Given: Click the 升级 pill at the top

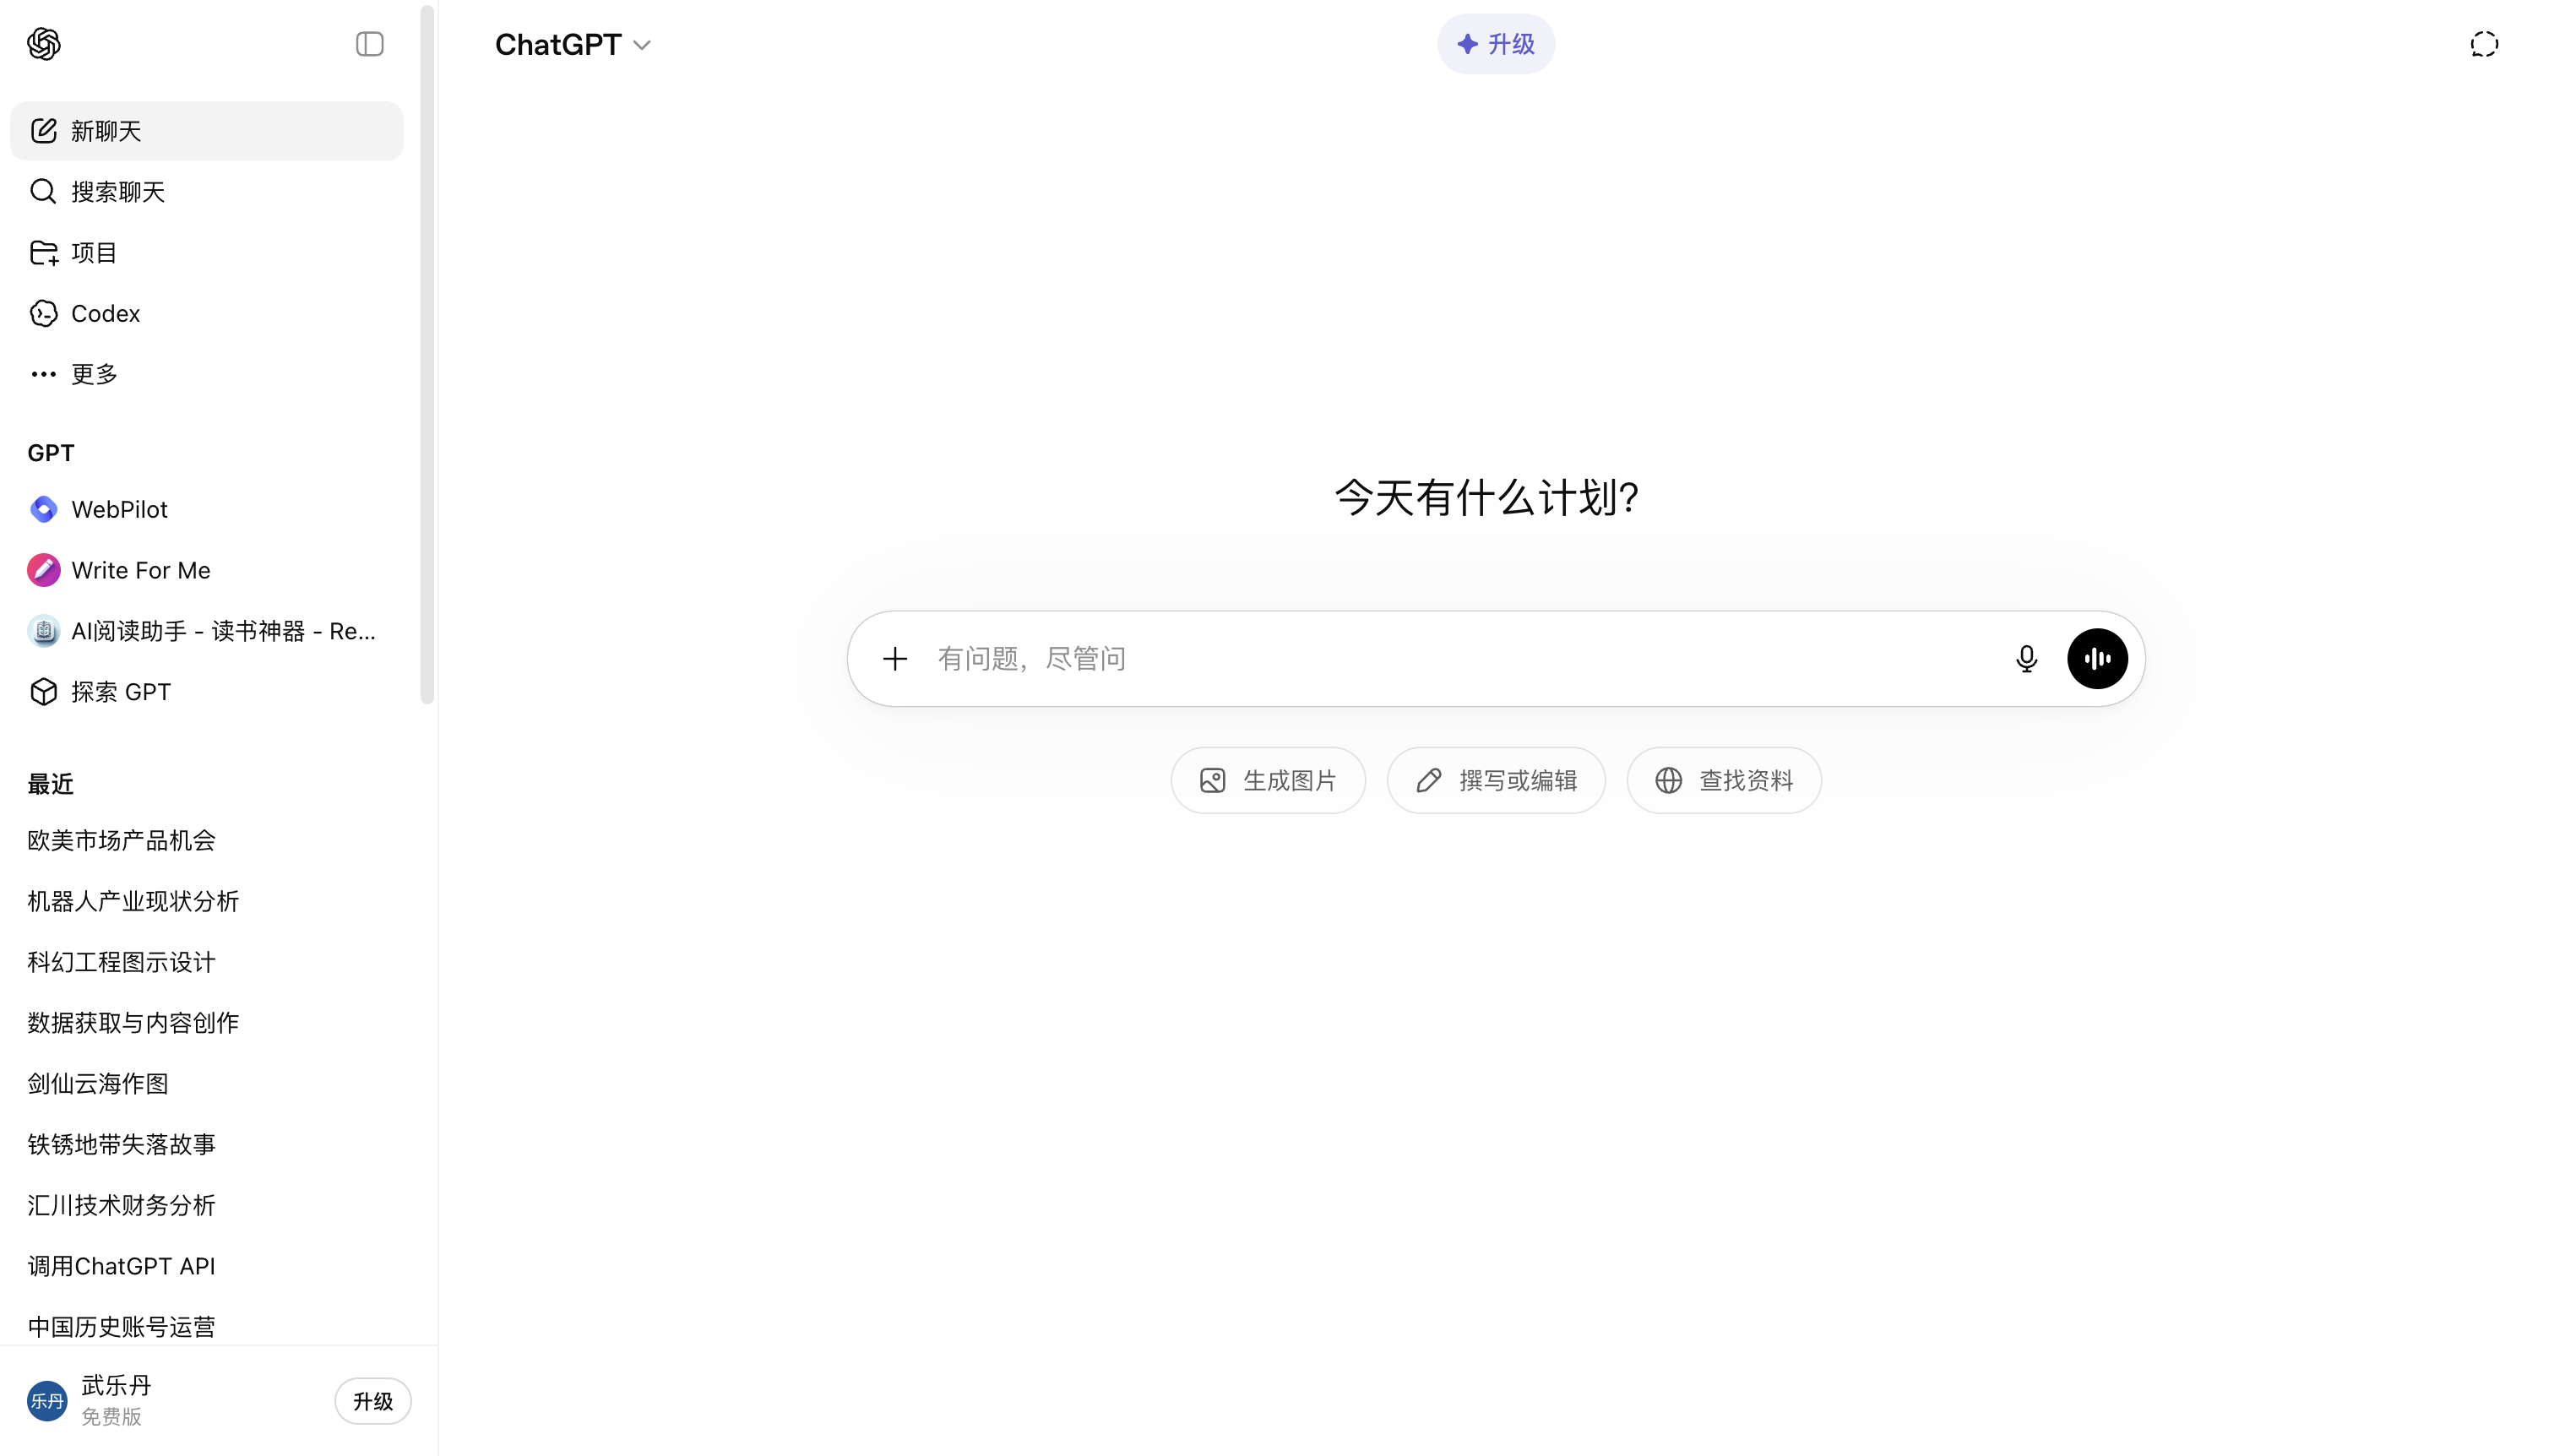Looking at the screenshot, I should click(x=1496, y=44).
